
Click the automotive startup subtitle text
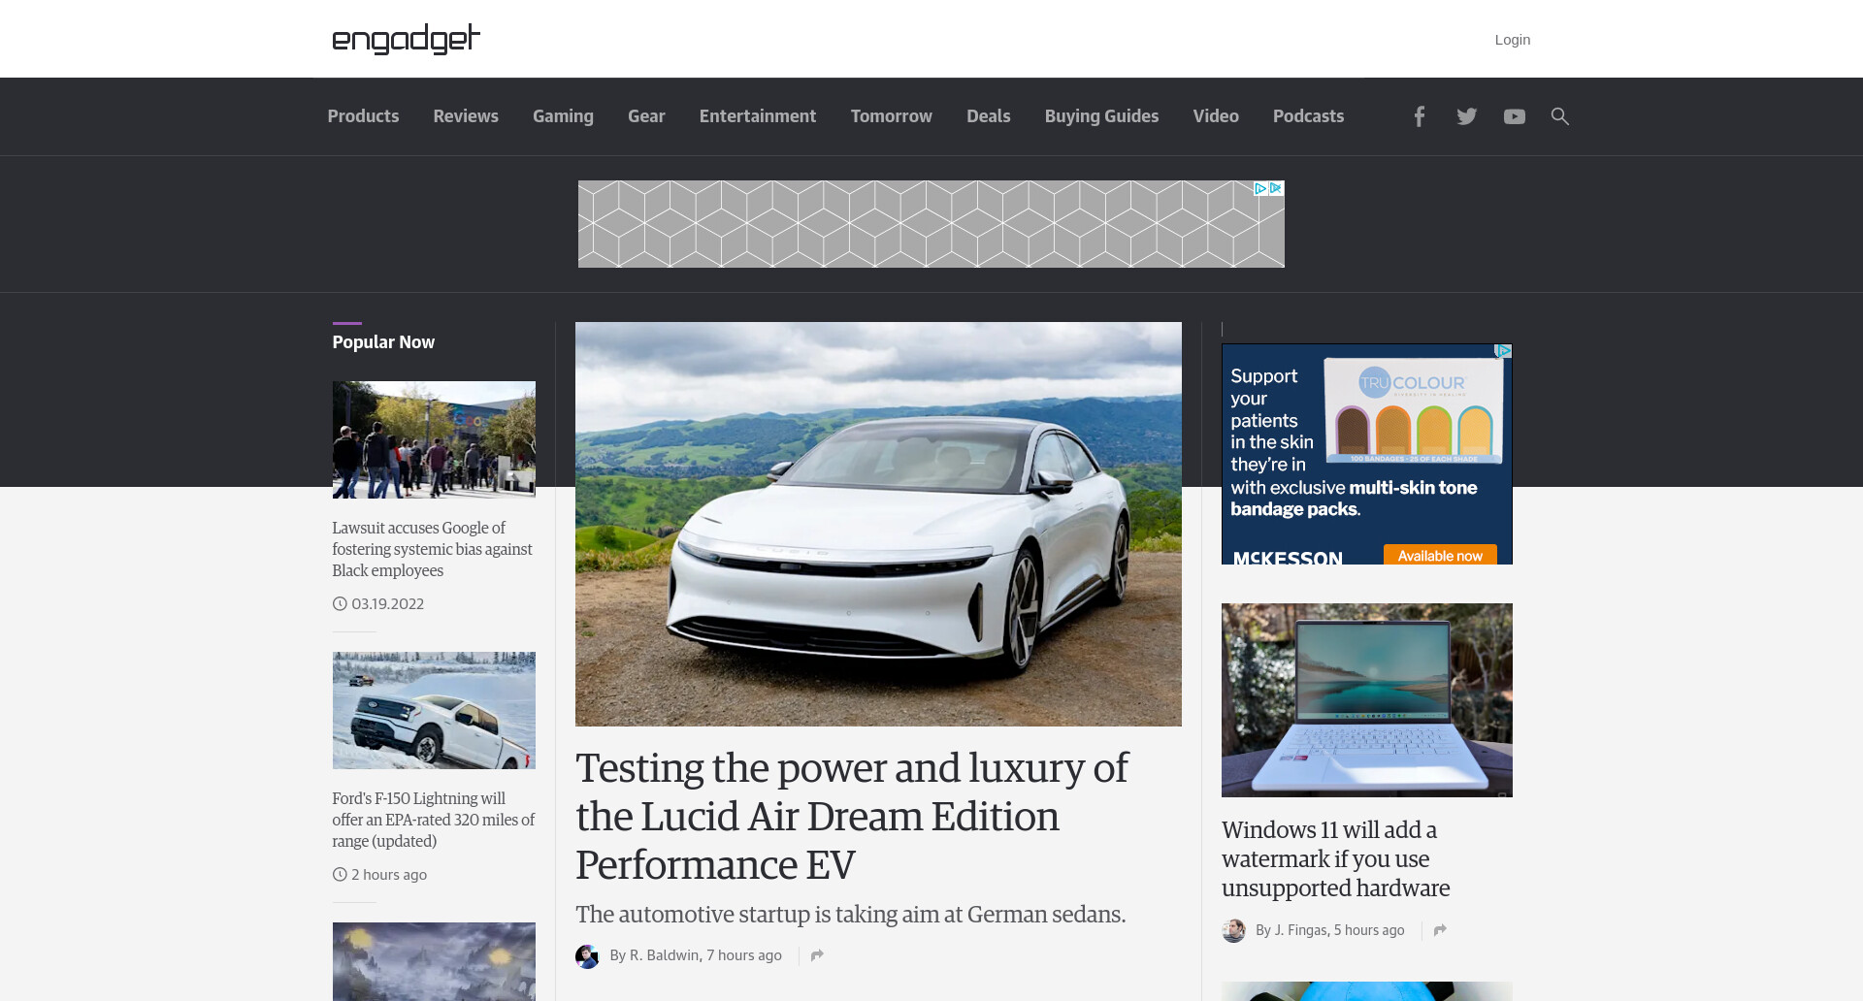point(851,914)
